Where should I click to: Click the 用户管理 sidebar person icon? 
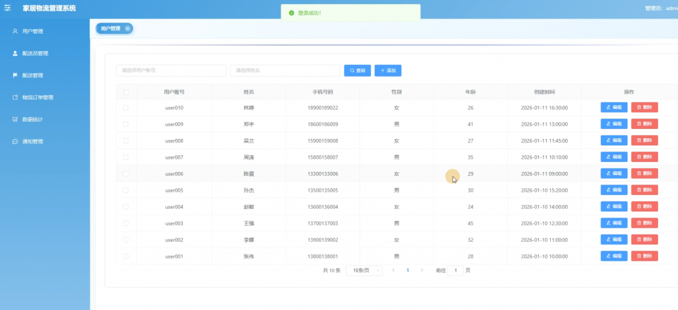15,31
